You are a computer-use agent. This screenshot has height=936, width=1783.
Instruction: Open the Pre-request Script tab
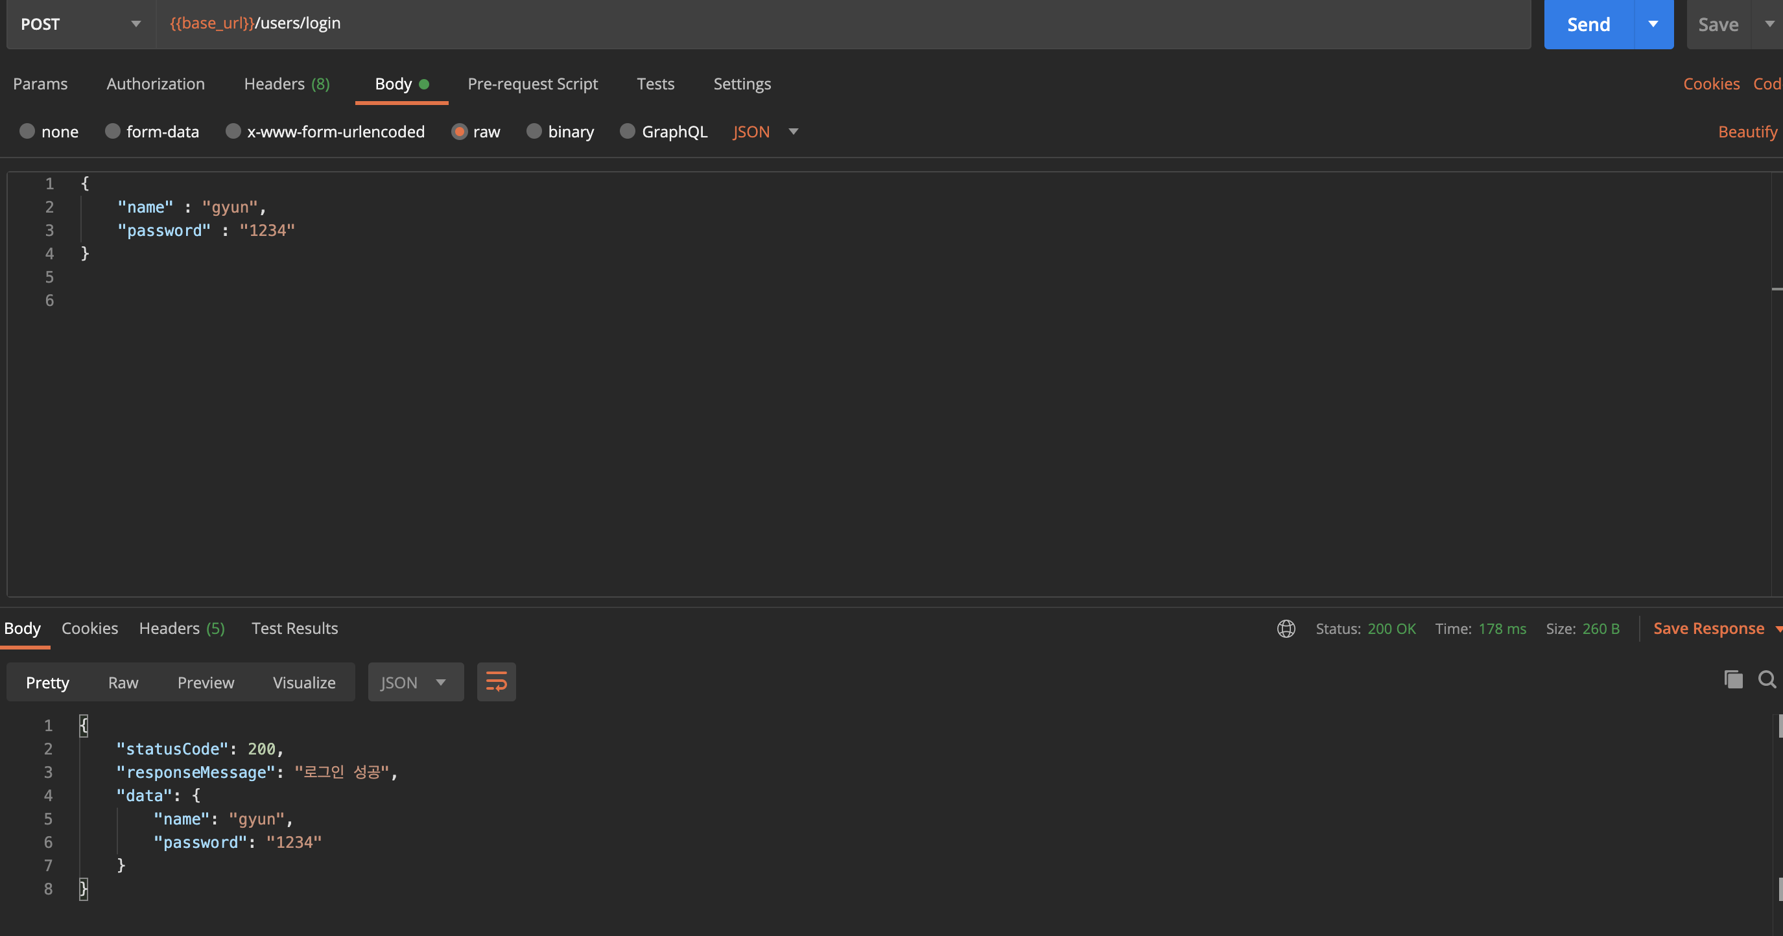532,84
